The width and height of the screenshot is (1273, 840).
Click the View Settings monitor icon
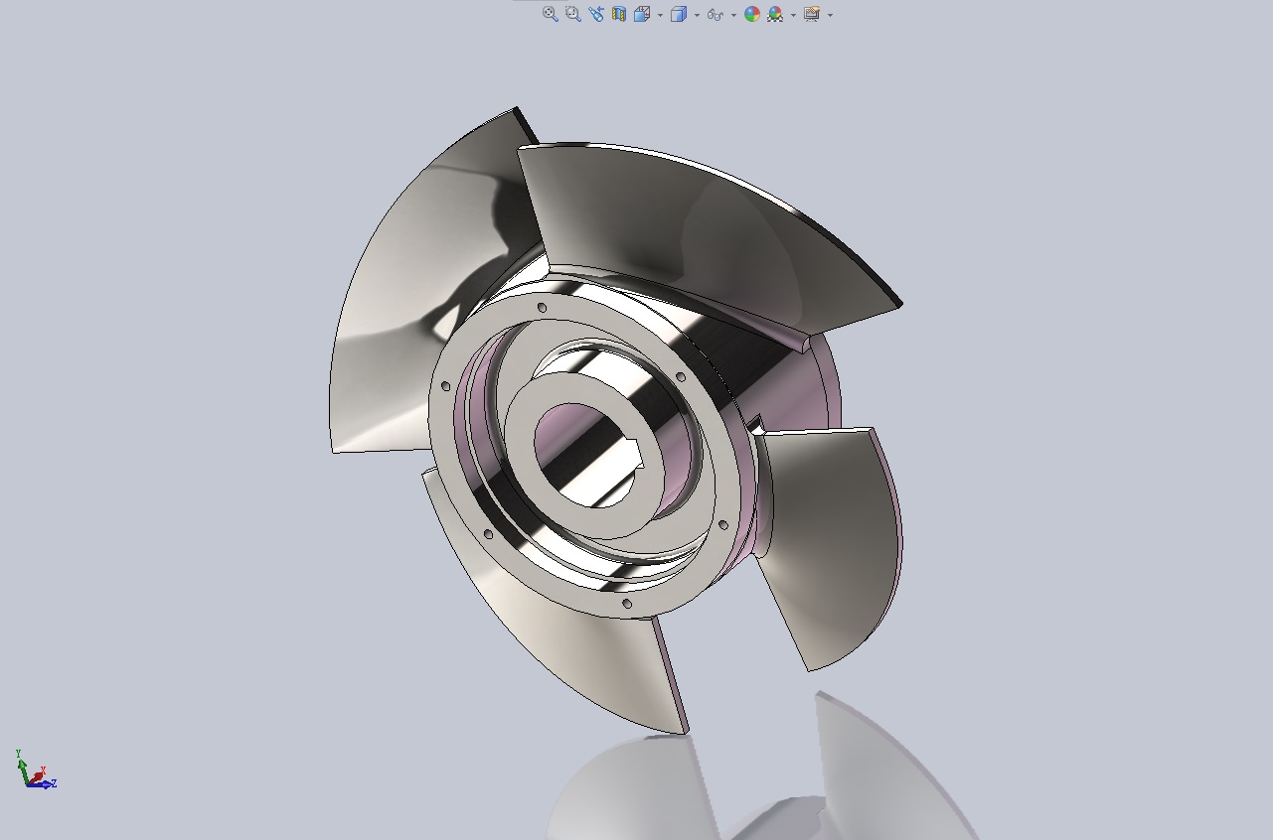(x=812, y=14)
